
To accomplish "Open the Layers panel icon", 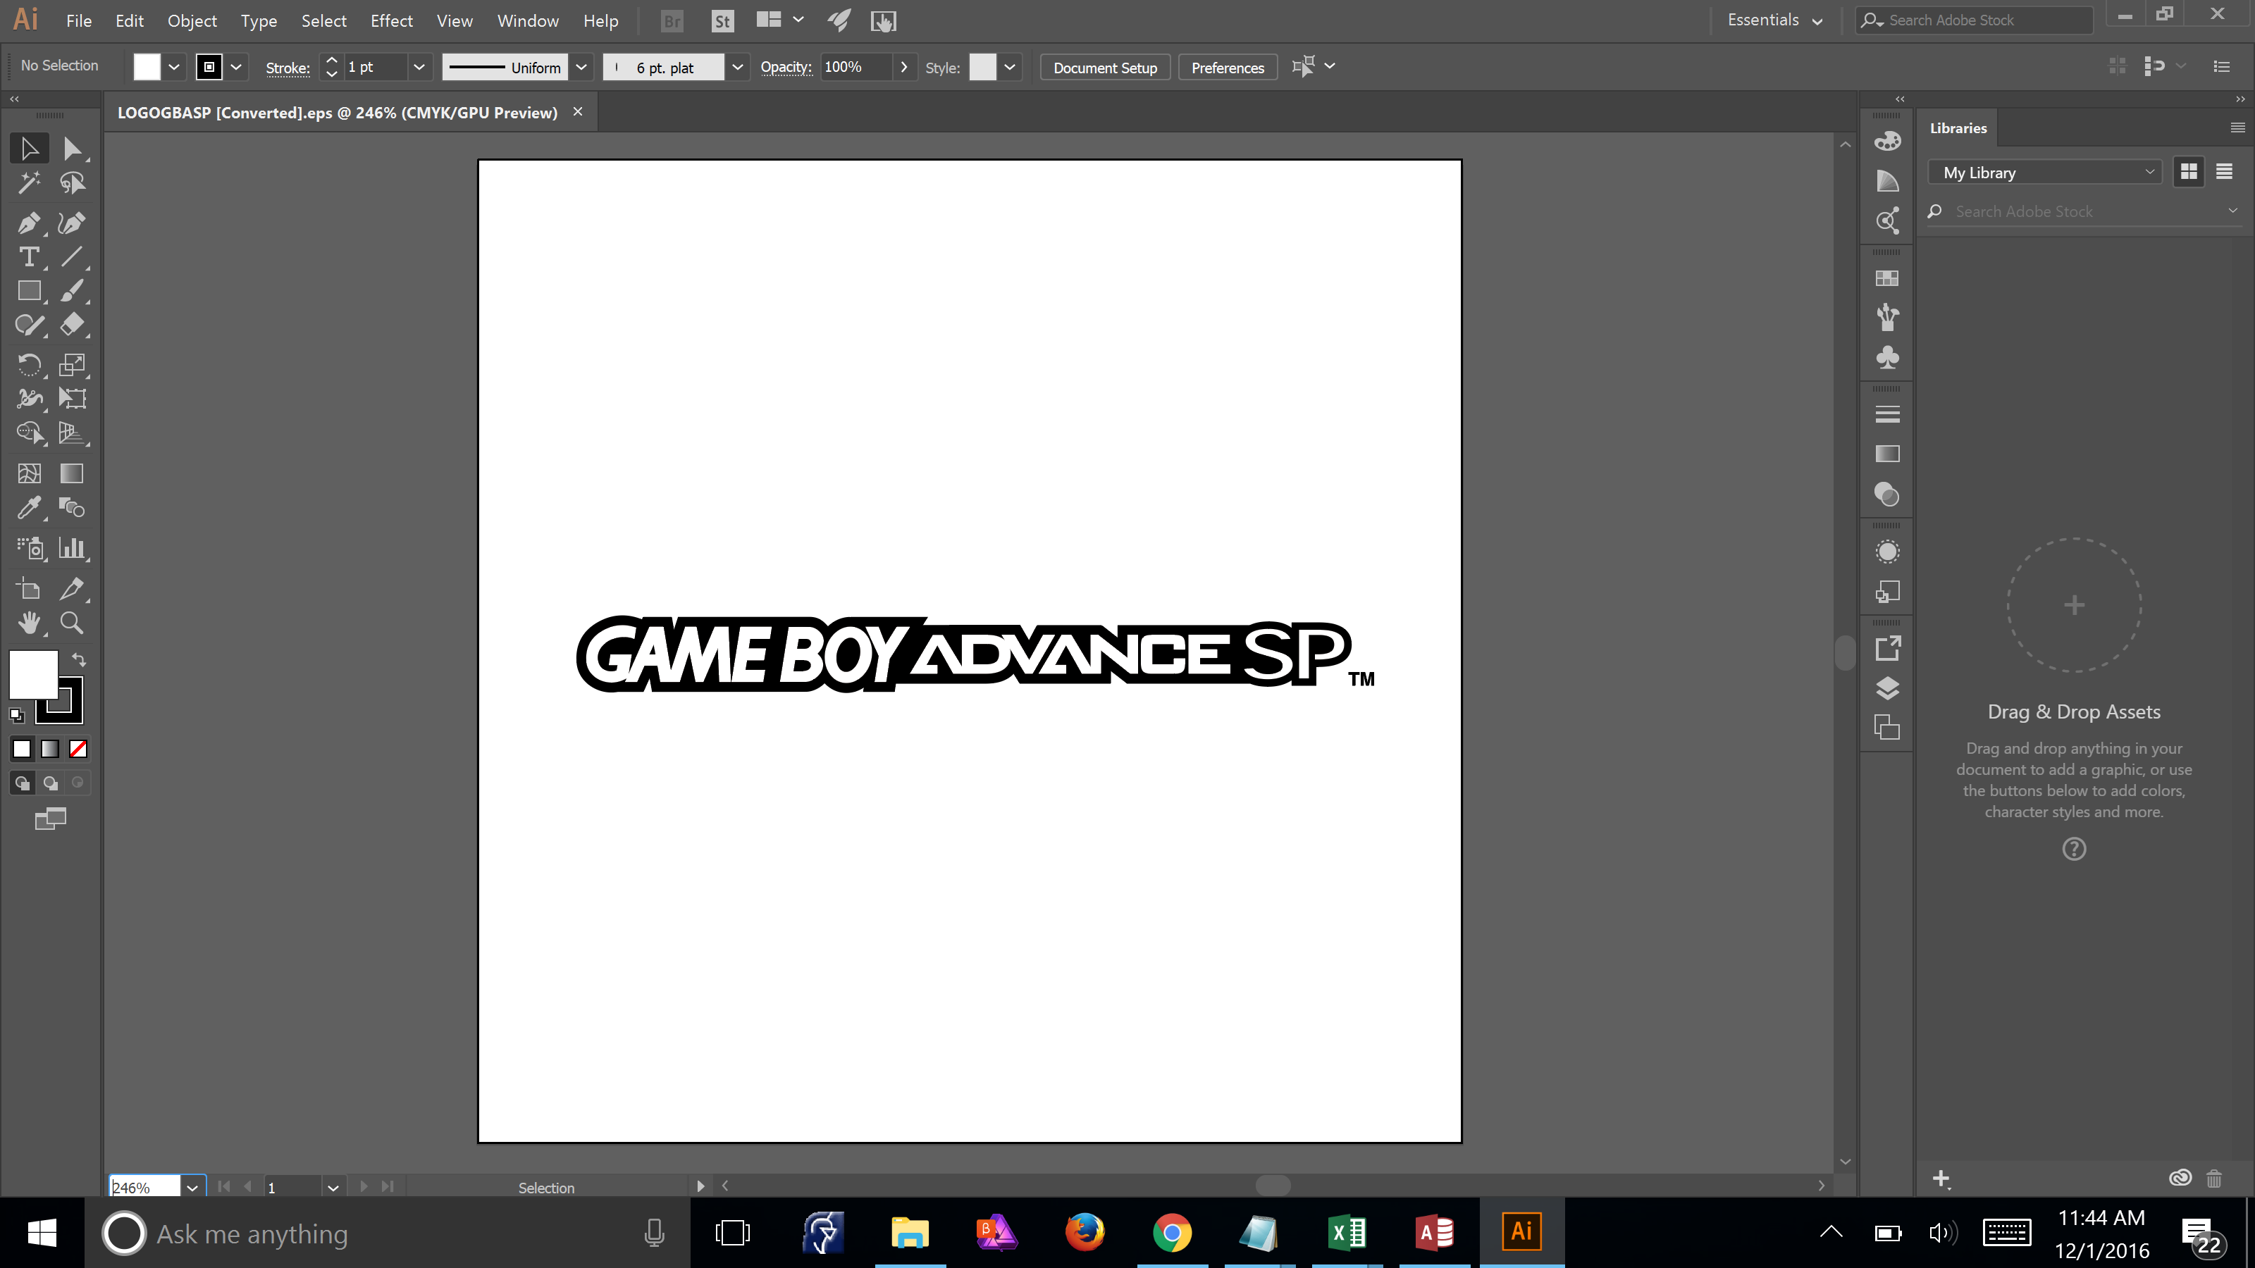I will (x=1887, y=689).
